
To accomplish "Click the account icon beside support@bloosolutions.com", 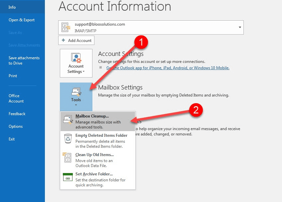I will 66,27.
